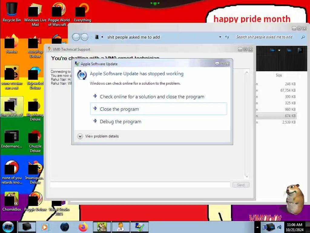Open the Firefox desktop shortcut

[12, 44]
